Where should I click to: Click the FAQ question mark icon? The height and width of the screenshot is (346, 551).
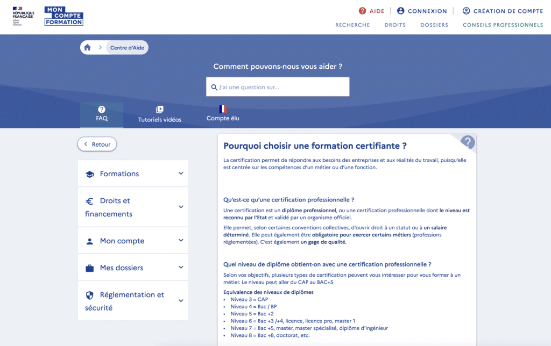click(102, 110)
